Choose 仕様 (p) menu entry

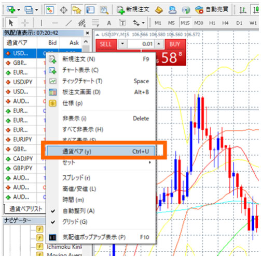[x=101, y=103]
